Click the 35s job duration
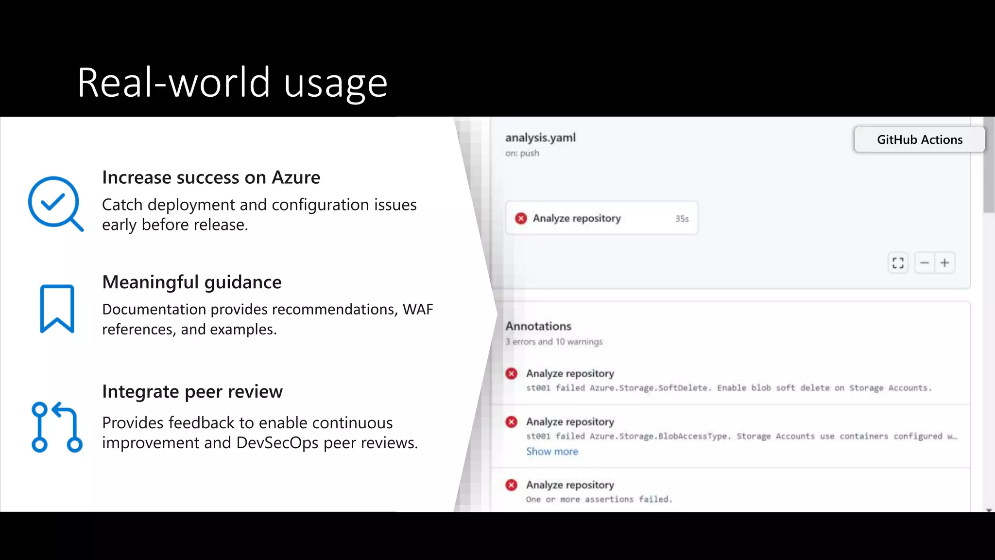995x560 pixels. [682, 219]
